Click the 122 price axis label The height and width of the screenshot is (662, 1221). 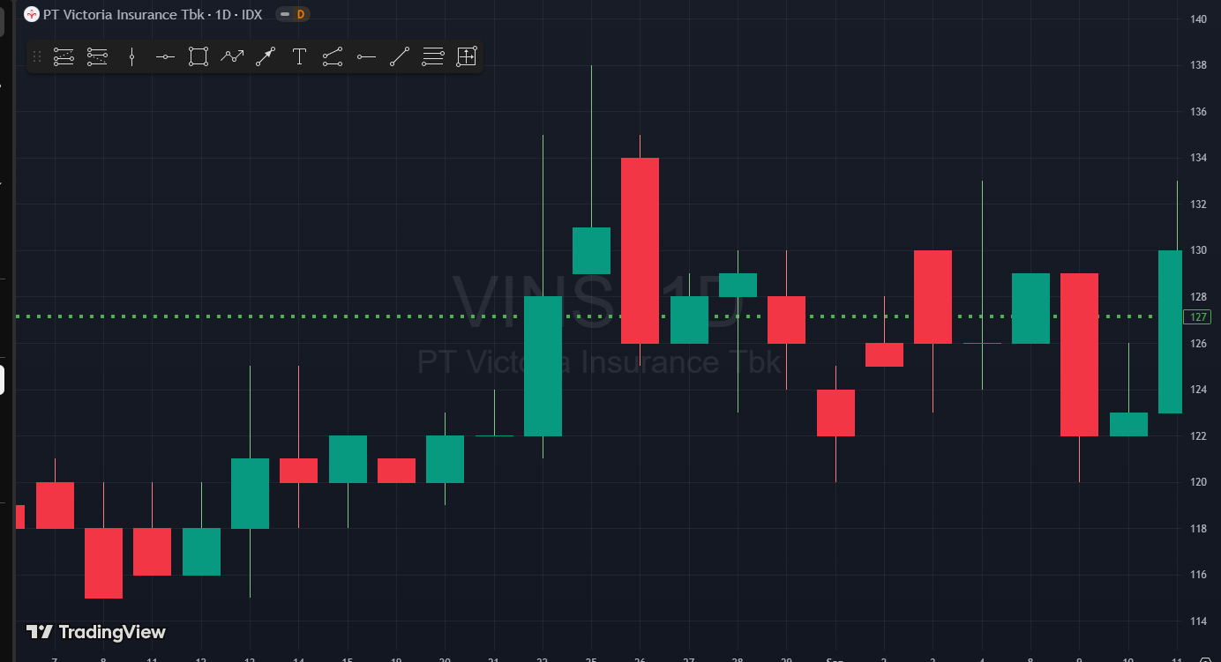tap(1199, 435)
